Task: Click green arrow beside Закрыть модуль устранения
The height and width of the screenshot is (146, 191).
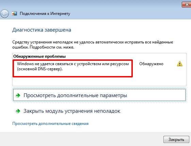Action: [x=18, y=111]
